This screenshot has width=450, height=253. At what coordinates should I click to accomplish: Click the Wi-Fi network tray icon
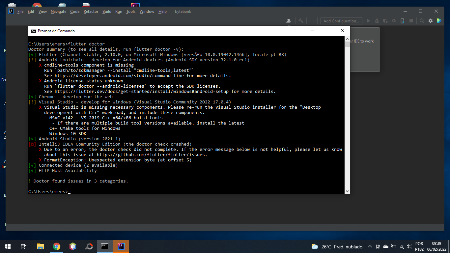402,246
